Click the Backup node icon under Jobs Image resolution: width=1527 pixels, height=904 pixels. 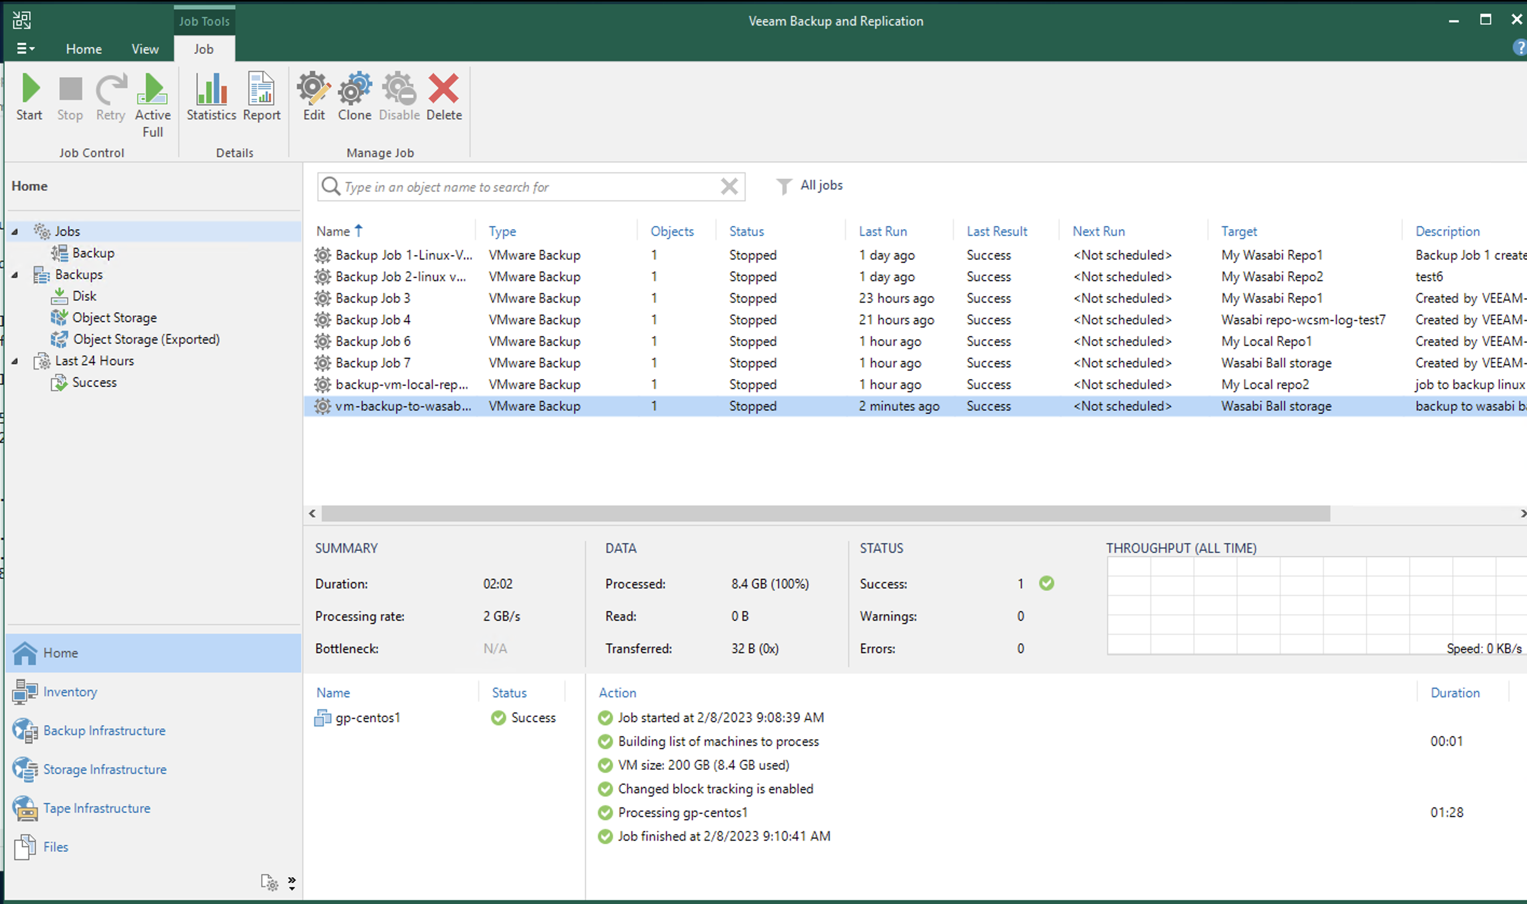[x=59, y=253]
